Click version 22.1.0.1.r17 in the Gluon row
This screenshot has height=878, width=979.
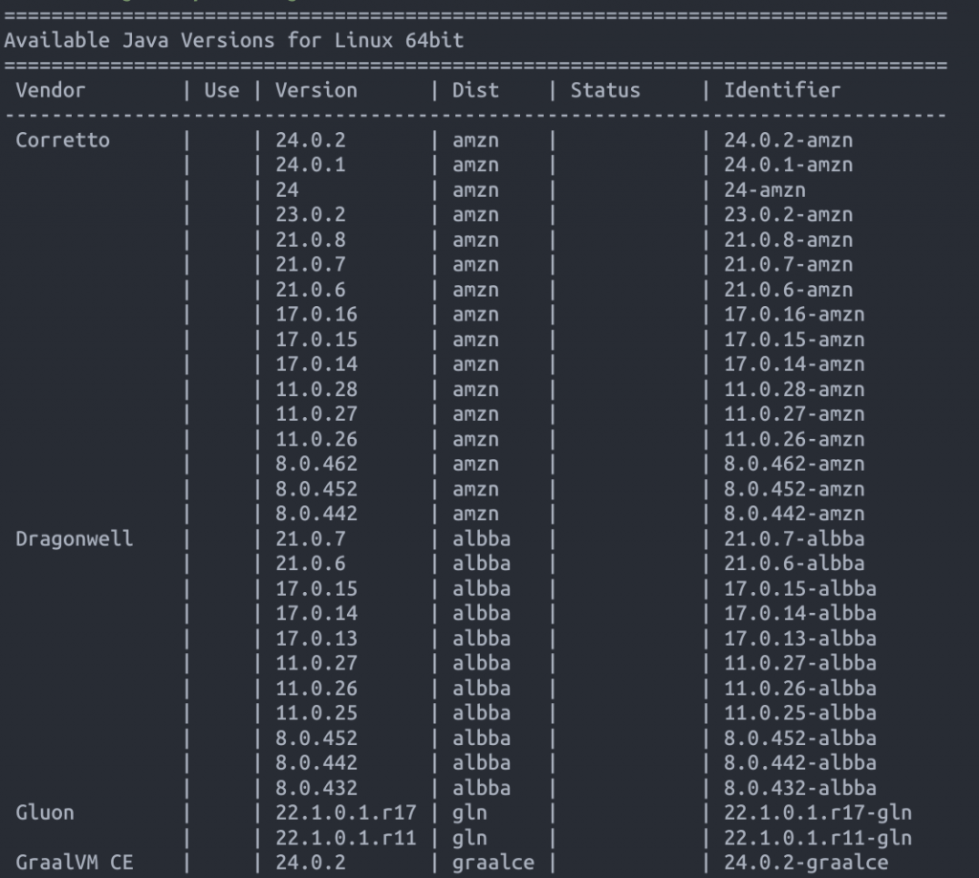346,812
